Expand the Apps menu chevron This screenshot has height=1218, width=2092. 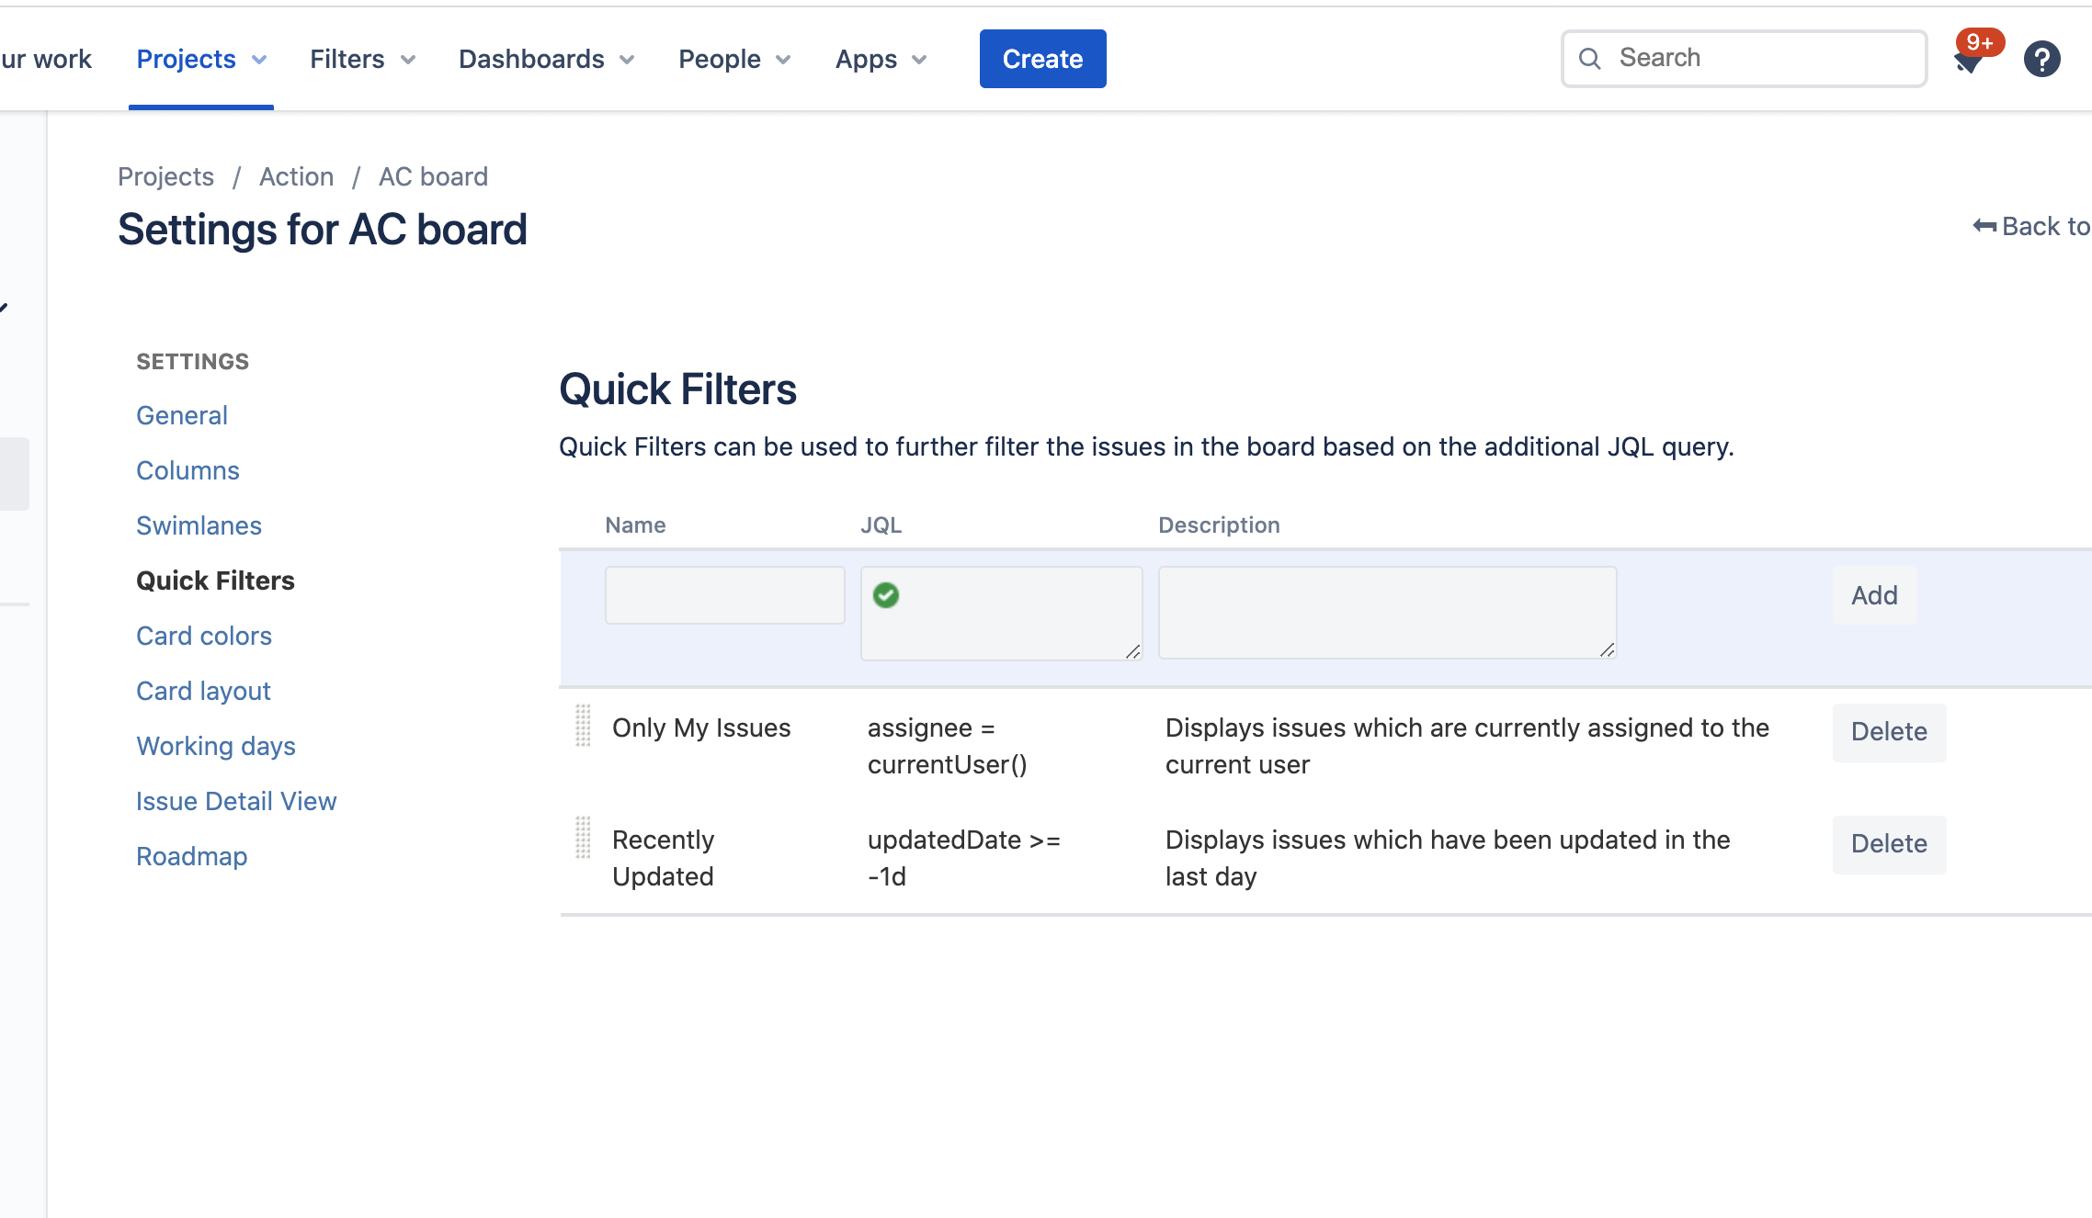pyautogui.click(x=918, y=60)
